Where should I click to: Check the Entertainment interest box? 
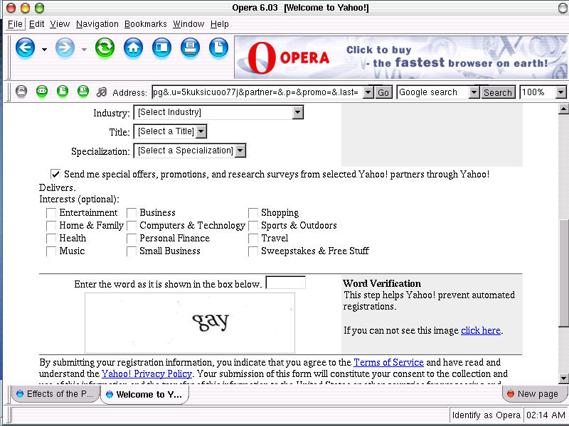51,212
